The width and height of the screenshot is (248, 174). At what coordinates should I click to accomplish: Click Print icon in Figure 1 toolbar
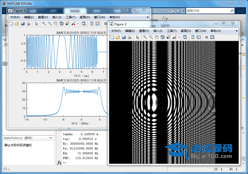28,24
